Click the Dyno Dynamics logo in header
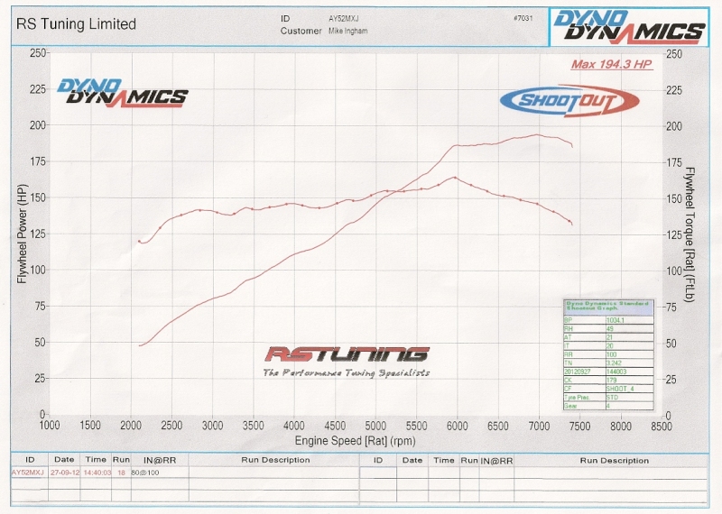The image size is (722, 514). point(628,25)
